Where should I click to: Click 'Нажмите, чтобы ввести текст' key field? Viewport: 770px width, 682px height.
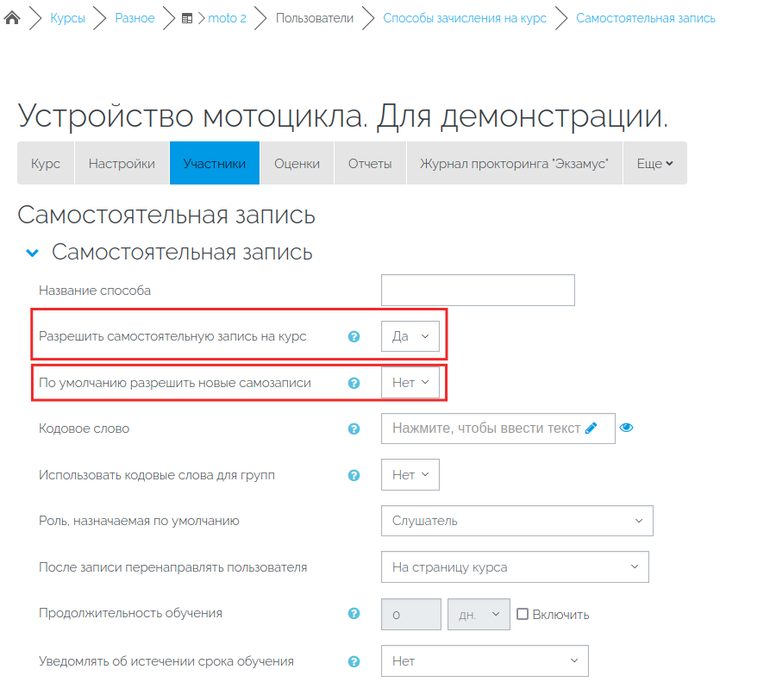[498, 429]
